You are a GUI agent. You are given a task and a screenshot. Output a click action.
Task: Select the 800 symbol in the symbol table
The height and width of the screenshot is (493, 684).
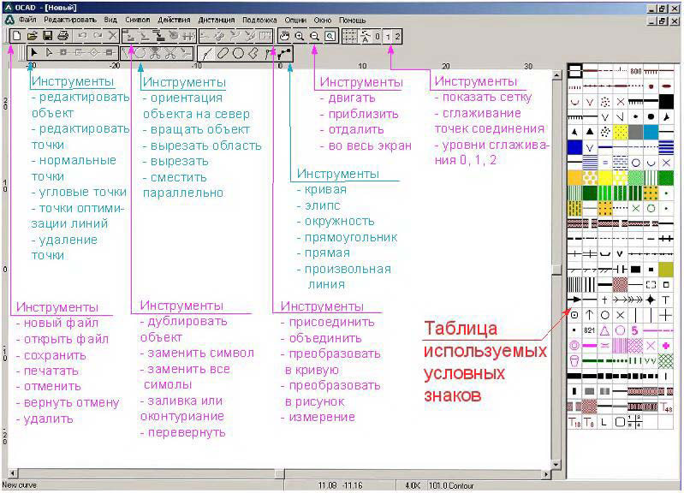pos(635,71)
